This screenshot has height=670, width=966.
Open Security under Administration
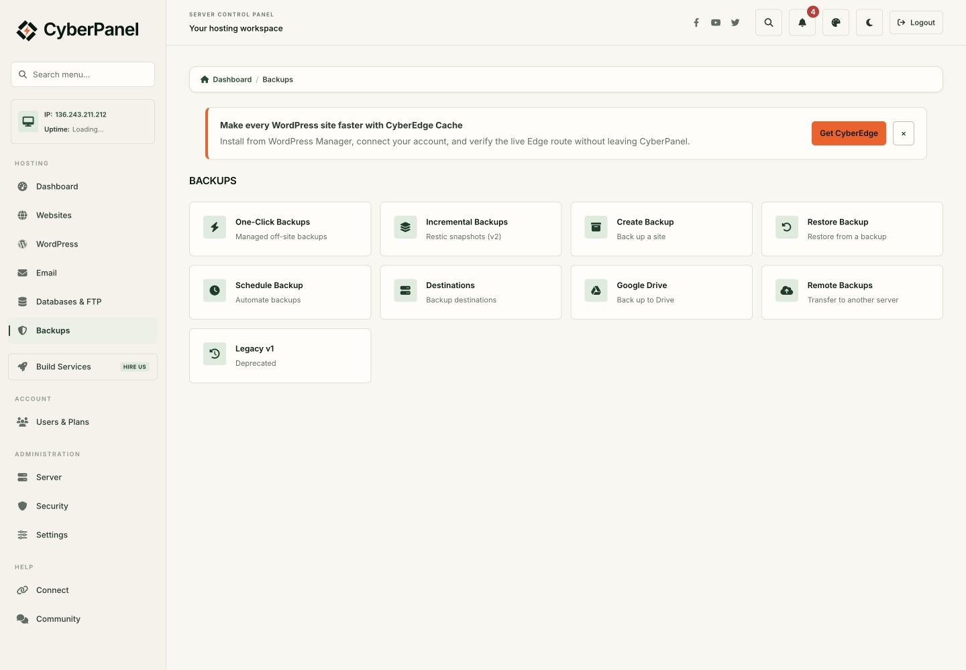[83, 506]
